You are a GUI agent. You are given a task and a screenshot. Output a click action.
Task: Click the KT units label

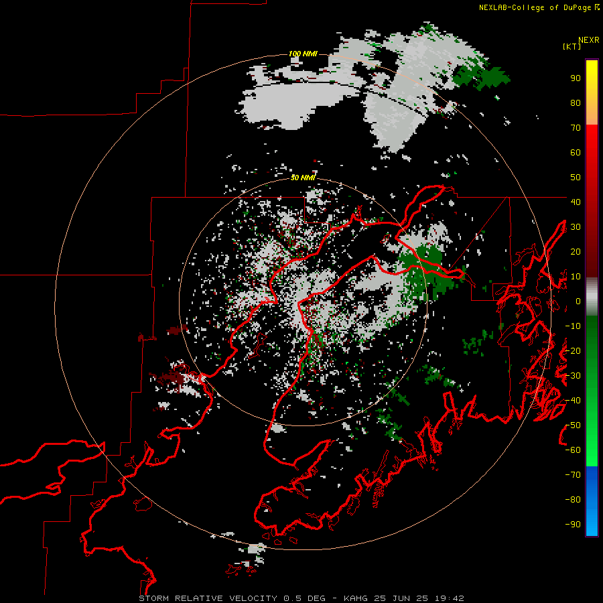coord(572,46)
